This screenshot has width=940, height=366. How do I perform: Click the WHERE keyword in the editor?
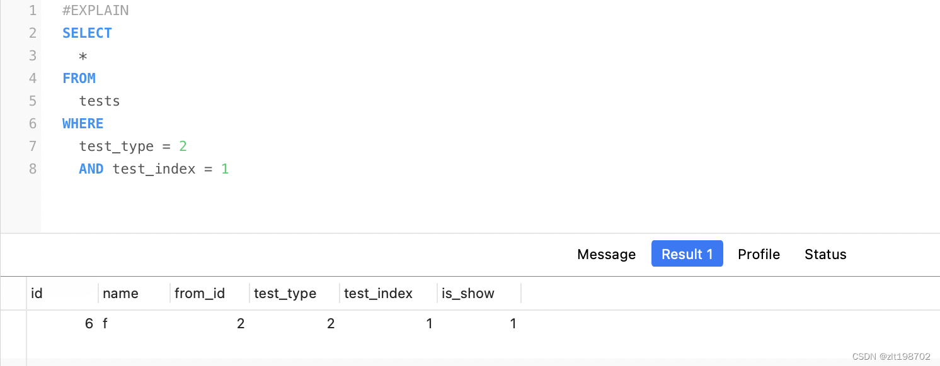tap(83, 124)
